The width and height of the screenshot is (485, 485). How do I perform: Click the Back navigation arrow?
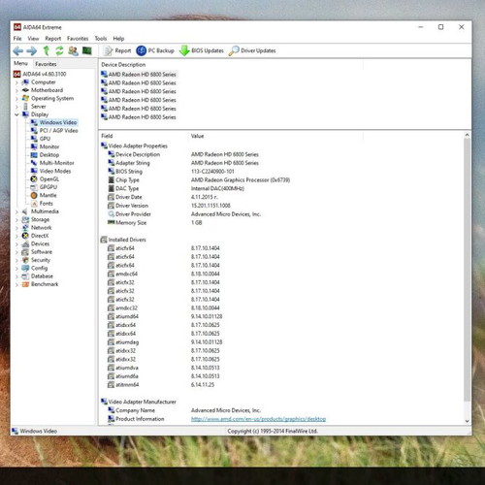click(x=18, y=50)
